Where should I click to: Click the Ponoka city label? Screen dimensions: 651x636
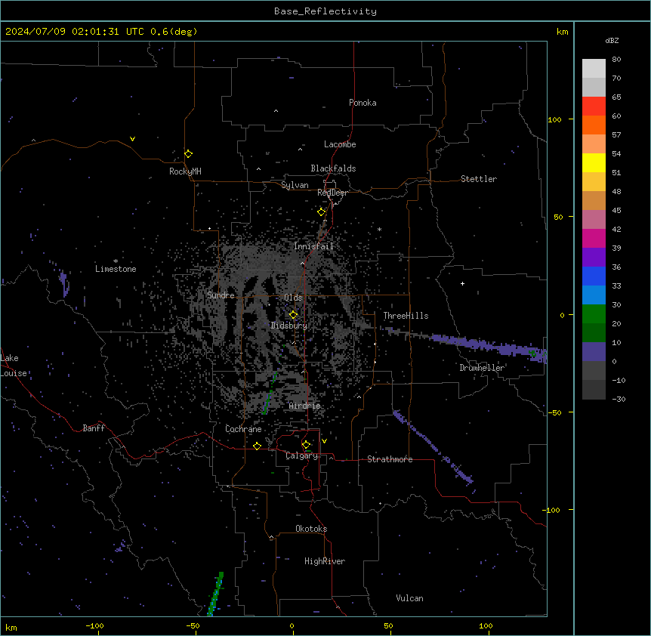(x=363, y=103)
